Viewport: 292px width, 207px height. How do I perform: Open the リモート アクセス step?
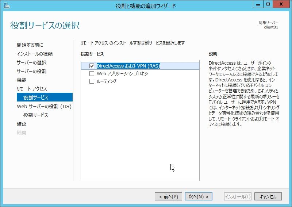(x=32, y=89)
